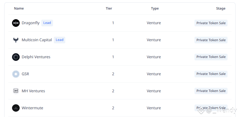Click the GSR sunburst logo
Image resolution: width=239 pixels, height=117 pixels.
16,74
